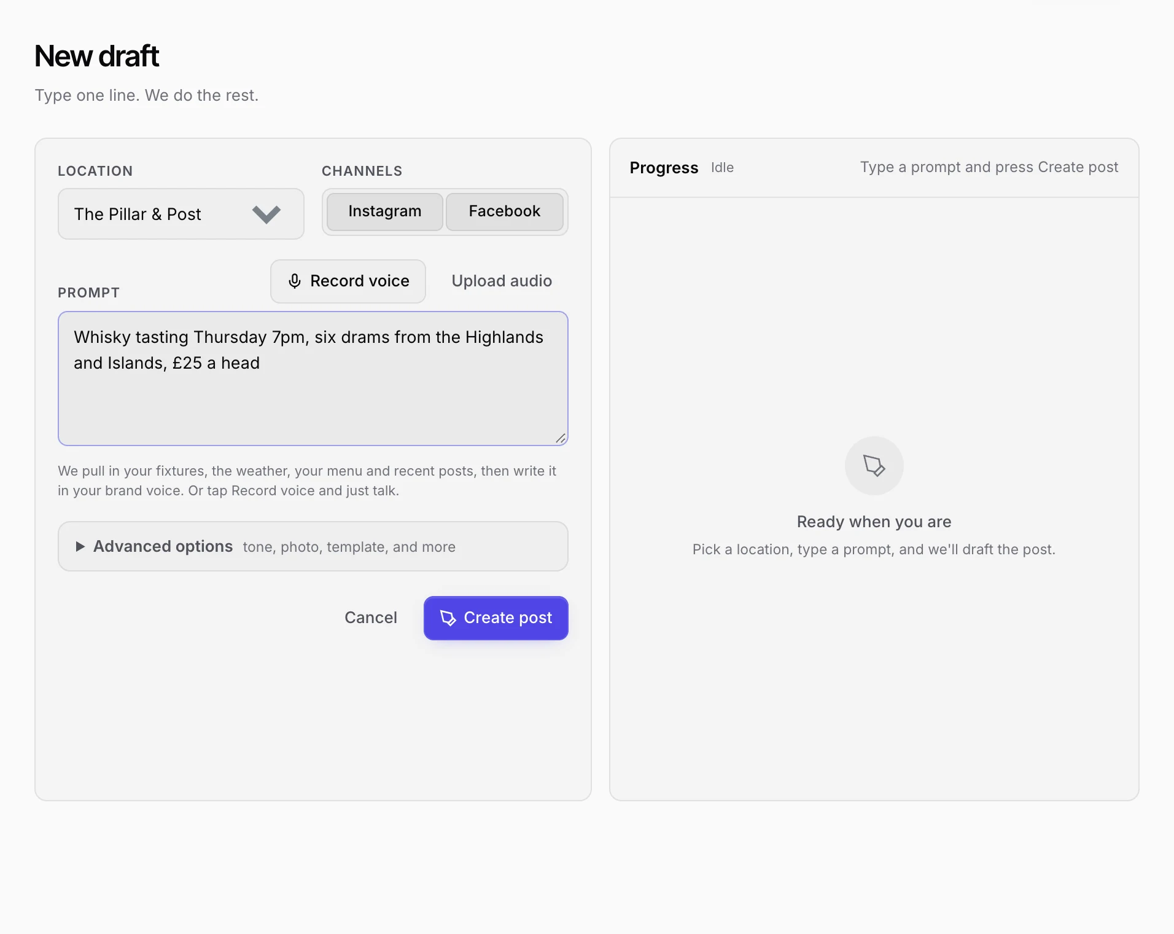Click the CHANNELS field label
This screenshot has height=934, width=1174.
click(x=362, y=171)
